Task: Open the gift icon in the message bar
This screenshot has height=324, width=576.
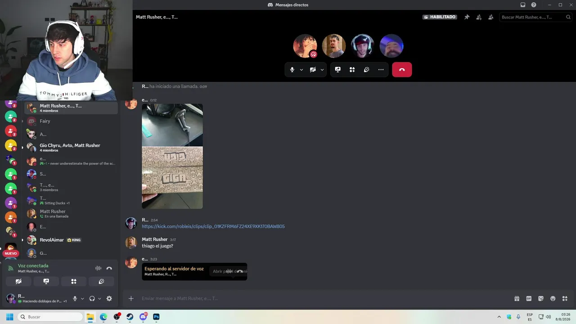Action: coord(517,298)
